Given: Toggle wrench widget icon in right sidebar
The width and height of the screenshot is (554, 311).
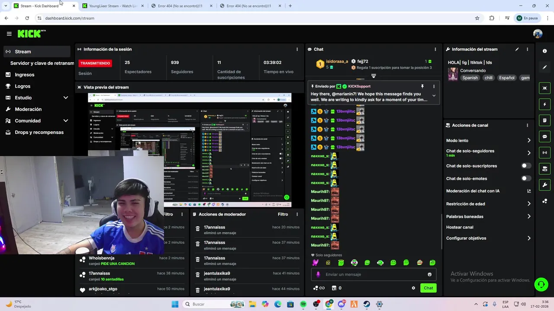Looking at the screenshot, I should tap(544, 185).
